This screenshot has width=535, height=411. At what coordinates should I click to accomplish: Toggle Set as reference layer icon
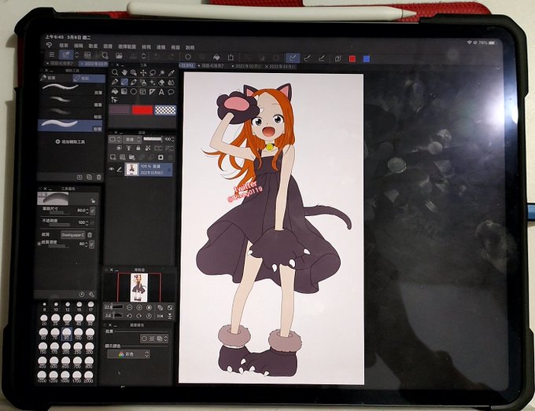128,148
